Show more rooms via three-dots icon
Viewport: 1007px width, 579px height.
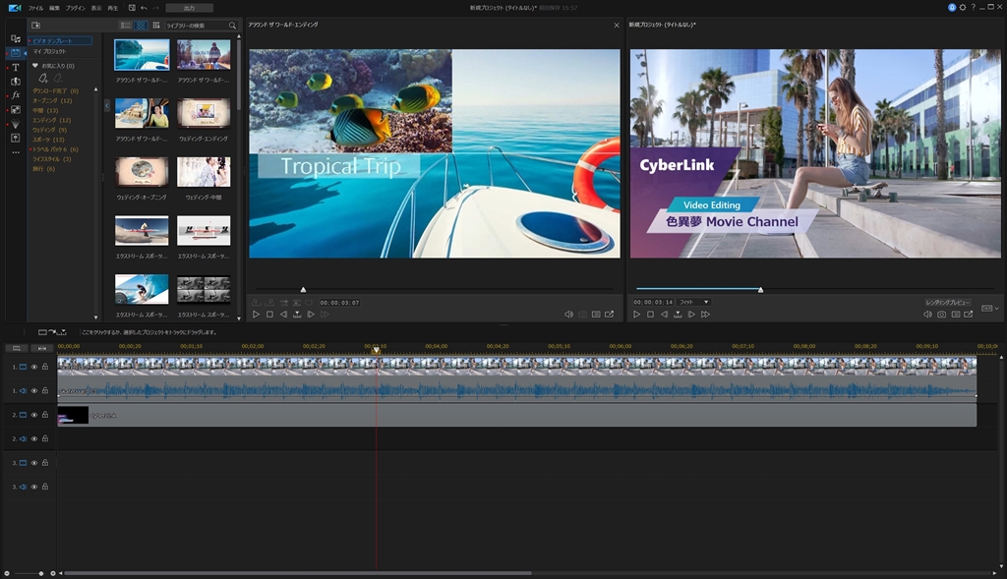tap(16, 152)
